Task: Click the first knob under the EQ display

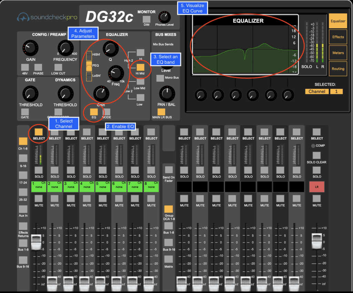Action: [201, 95]
